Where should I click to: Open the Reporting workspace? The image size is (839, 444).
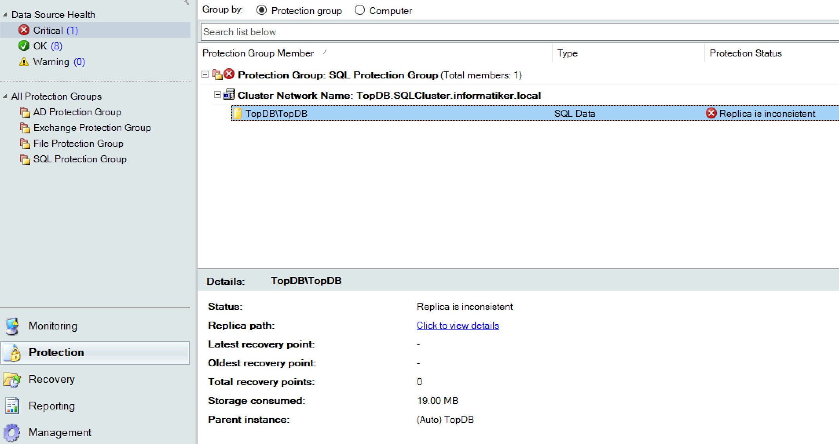click(95, 406)
